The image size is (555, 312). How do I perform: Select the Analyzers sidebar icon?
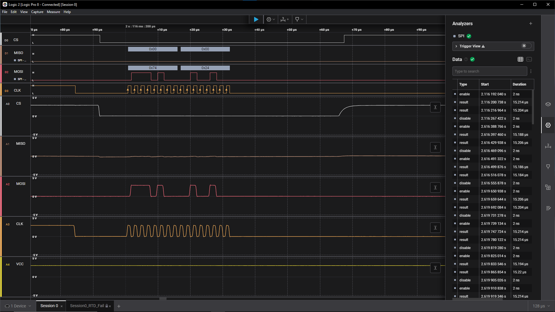[x=548, y=125]
